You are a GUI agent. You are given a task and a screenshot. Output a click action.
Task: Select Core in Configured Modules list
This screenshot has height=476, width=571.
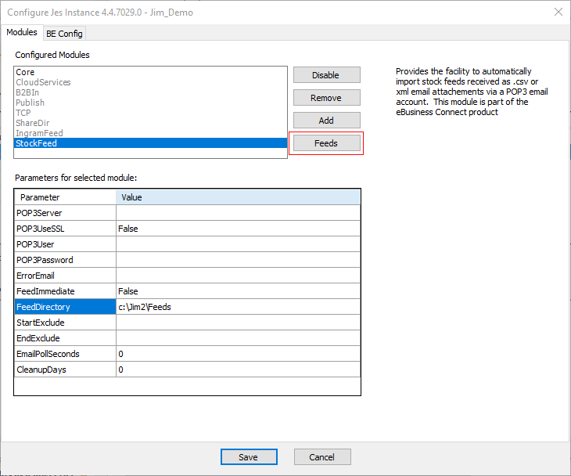coord(25,72)
